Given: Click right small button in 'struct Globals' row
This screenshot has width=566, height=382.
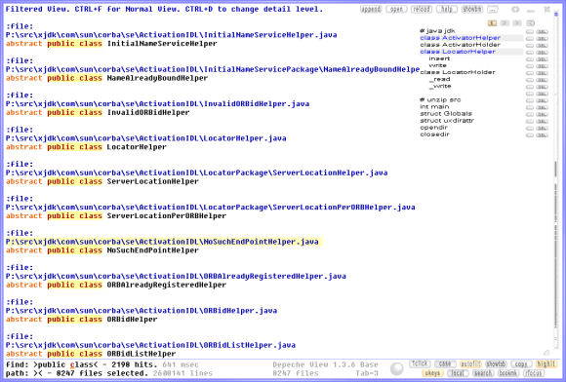Looking at the screenshot, I should click(x=542, y=114).
